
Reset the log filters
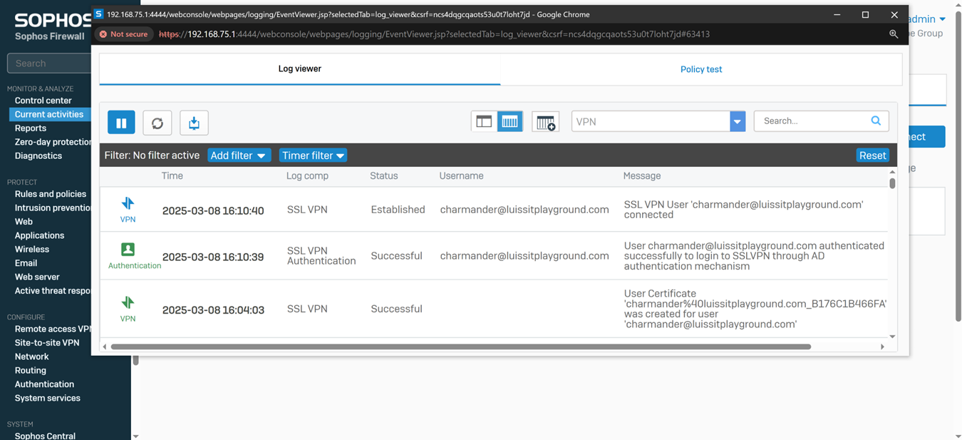872,155
